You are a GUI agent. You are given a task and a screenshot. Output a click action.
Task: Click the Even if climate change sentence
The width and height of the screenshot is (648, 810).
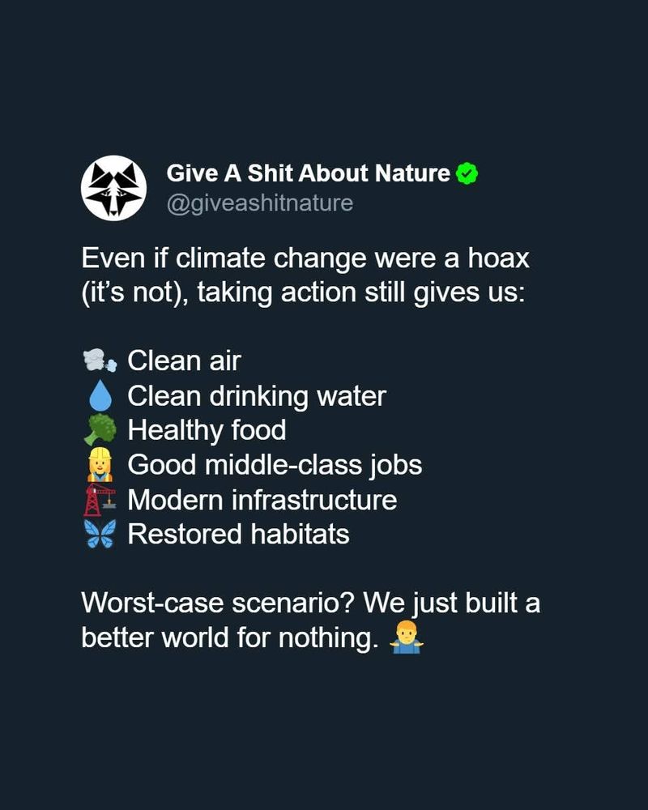(305, 275)
